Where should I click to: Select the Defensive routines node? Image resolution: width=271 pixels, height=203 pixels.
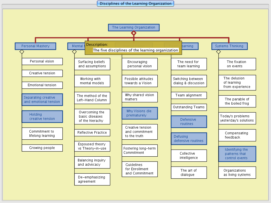pyautogui.click(x=189, y=122)
